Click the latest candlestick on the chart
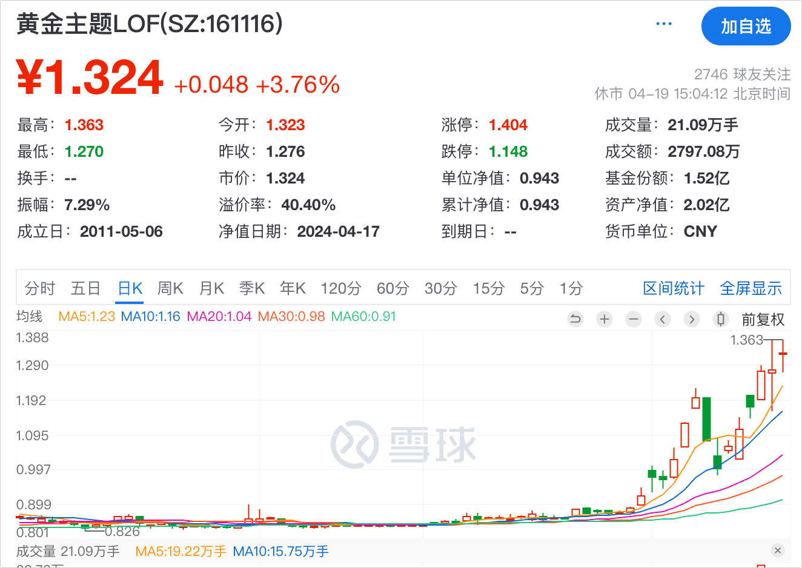Image resolution: width=802 pixels, height=568 pixels. coord(783,354)
